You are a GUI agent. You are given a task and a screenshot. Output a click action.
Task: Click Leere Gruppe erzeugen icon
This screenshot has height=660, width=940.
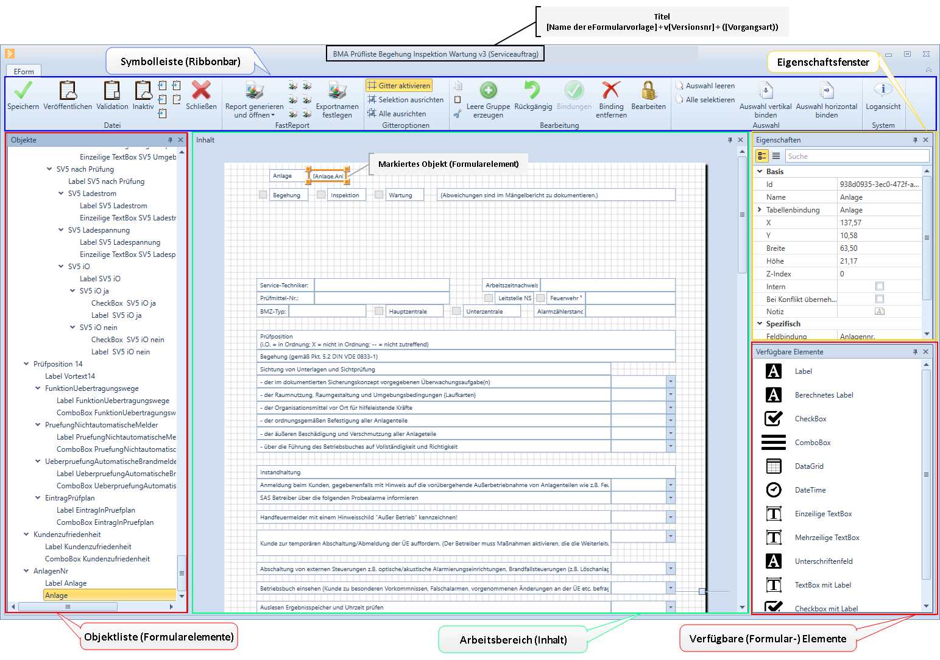[488, 91]
